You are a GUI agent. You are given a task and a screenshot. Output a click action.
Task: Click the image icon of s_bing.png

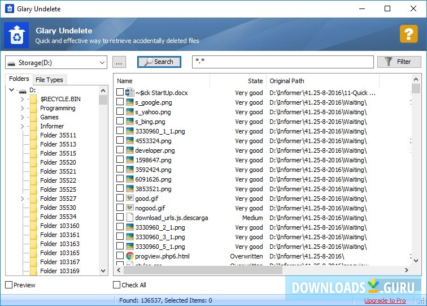tap(130, 122)
